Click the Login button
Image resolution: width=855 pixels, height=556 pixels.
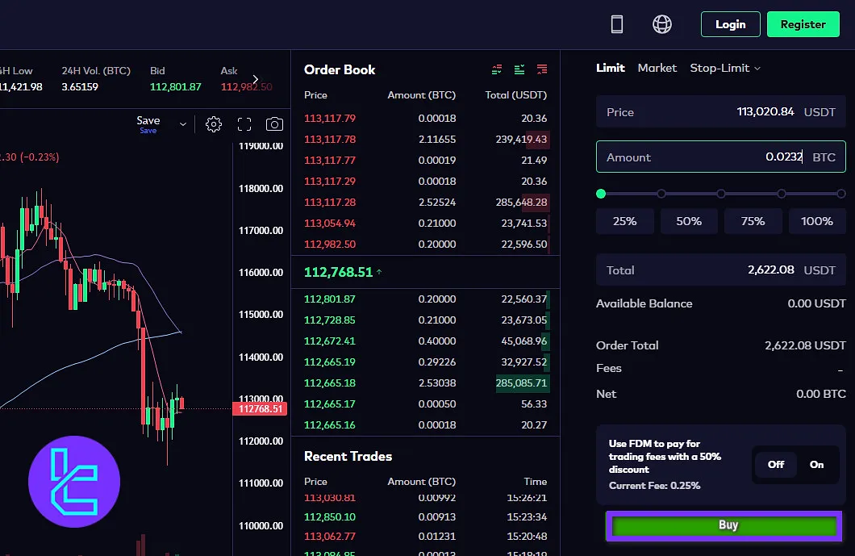click(x=730, y=24)
